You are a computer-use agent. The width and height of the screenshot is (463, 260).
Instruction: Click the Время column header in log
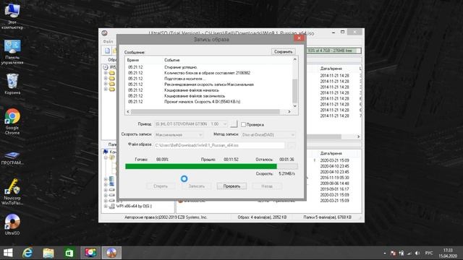(x=133, y=60)
